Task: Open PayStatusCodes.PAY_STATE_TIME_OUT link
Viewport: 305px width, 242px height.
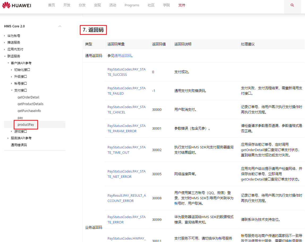Action: click(x=126, y=150)
